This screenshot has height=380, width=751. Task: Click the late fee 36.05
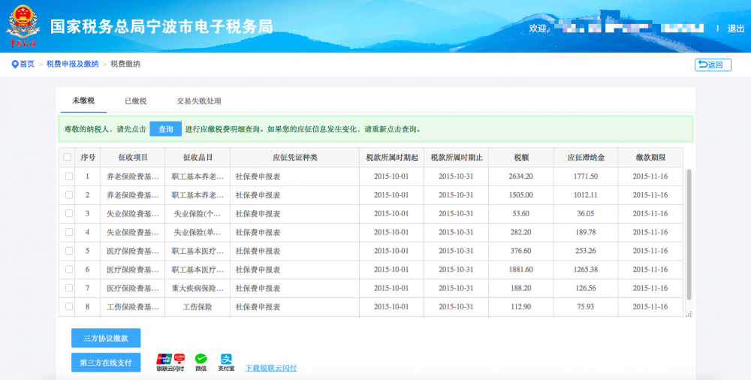586,214
